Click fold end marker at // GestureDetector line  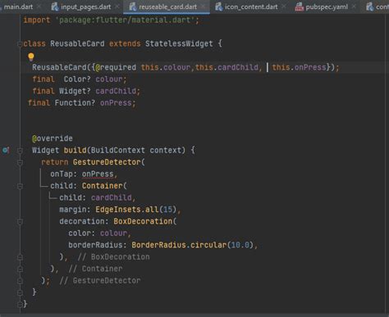pos(20,281)
